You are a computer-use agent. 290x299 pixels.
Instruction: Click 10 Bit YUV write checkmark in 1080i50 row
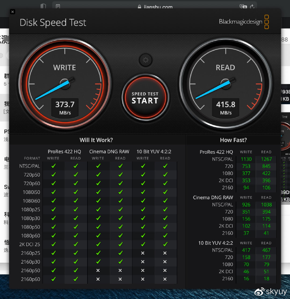point(143,192)
